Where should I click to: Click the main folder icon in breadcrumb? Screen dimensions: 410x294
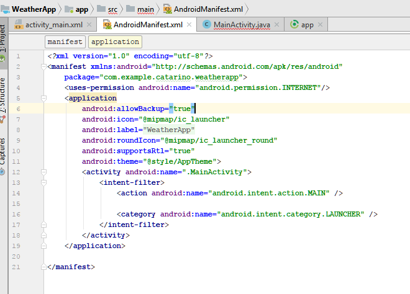pos(130,9)
